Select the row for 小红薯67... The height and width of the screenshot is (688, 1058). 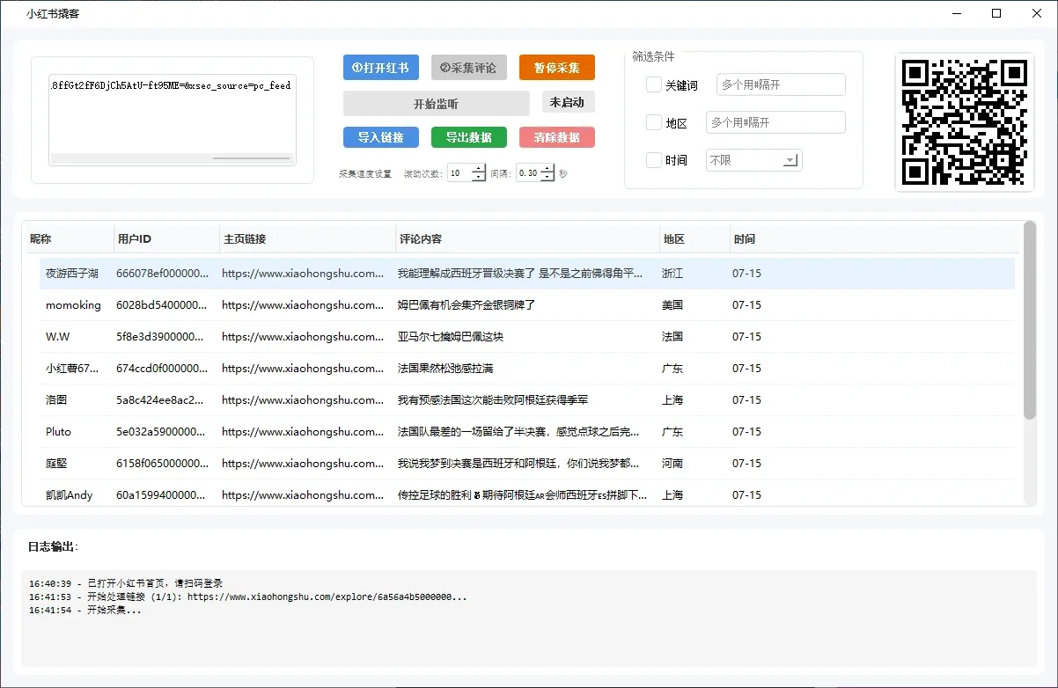[526, 369]
